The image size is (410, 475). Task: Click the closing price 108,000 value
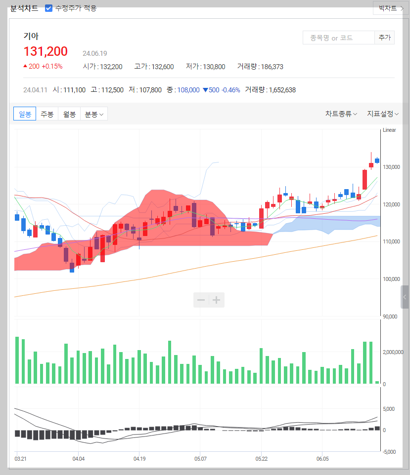(x=188, y=90)
